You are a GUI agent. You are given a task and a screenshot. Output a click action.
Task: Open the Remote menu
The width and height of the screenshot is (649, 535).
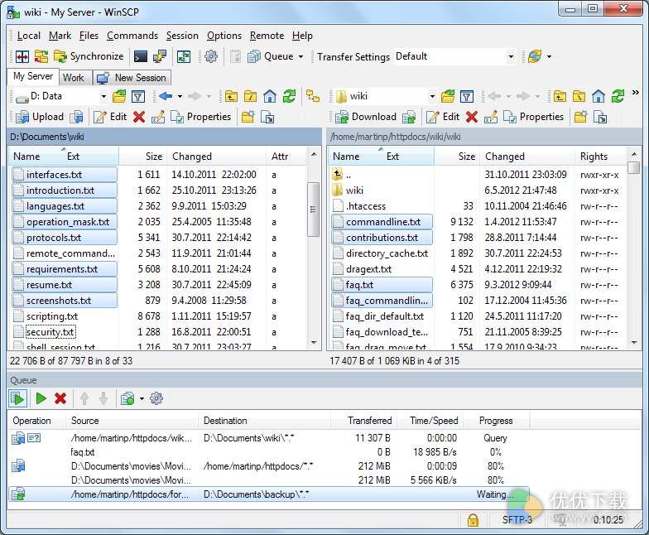click(267, 36)
